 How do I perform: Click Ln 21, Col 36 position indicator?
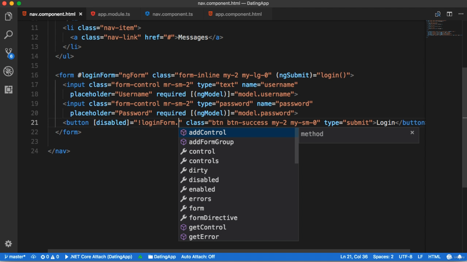click(x=354, y=257)
